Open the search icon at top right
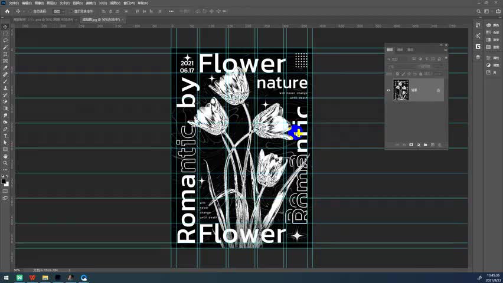This screenshot has height=283, width=503. point(478,11)
